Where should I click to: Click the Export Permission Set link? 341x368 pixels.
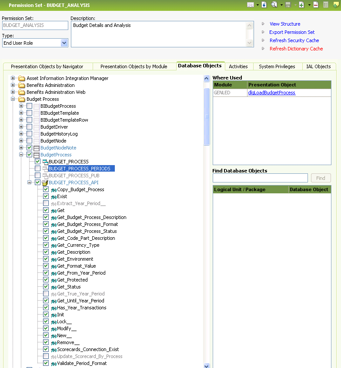pyautogui.click(x=292, y=32)
